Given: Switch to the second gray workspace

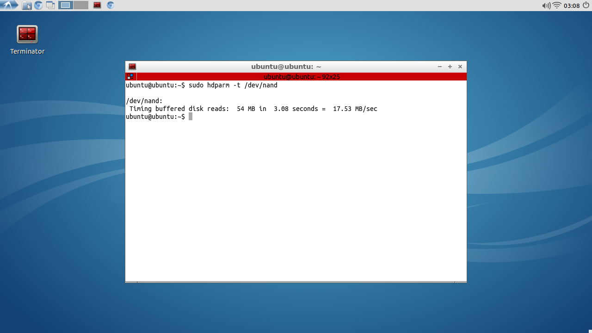Looking at the screenshot, I should coord(81,6).
